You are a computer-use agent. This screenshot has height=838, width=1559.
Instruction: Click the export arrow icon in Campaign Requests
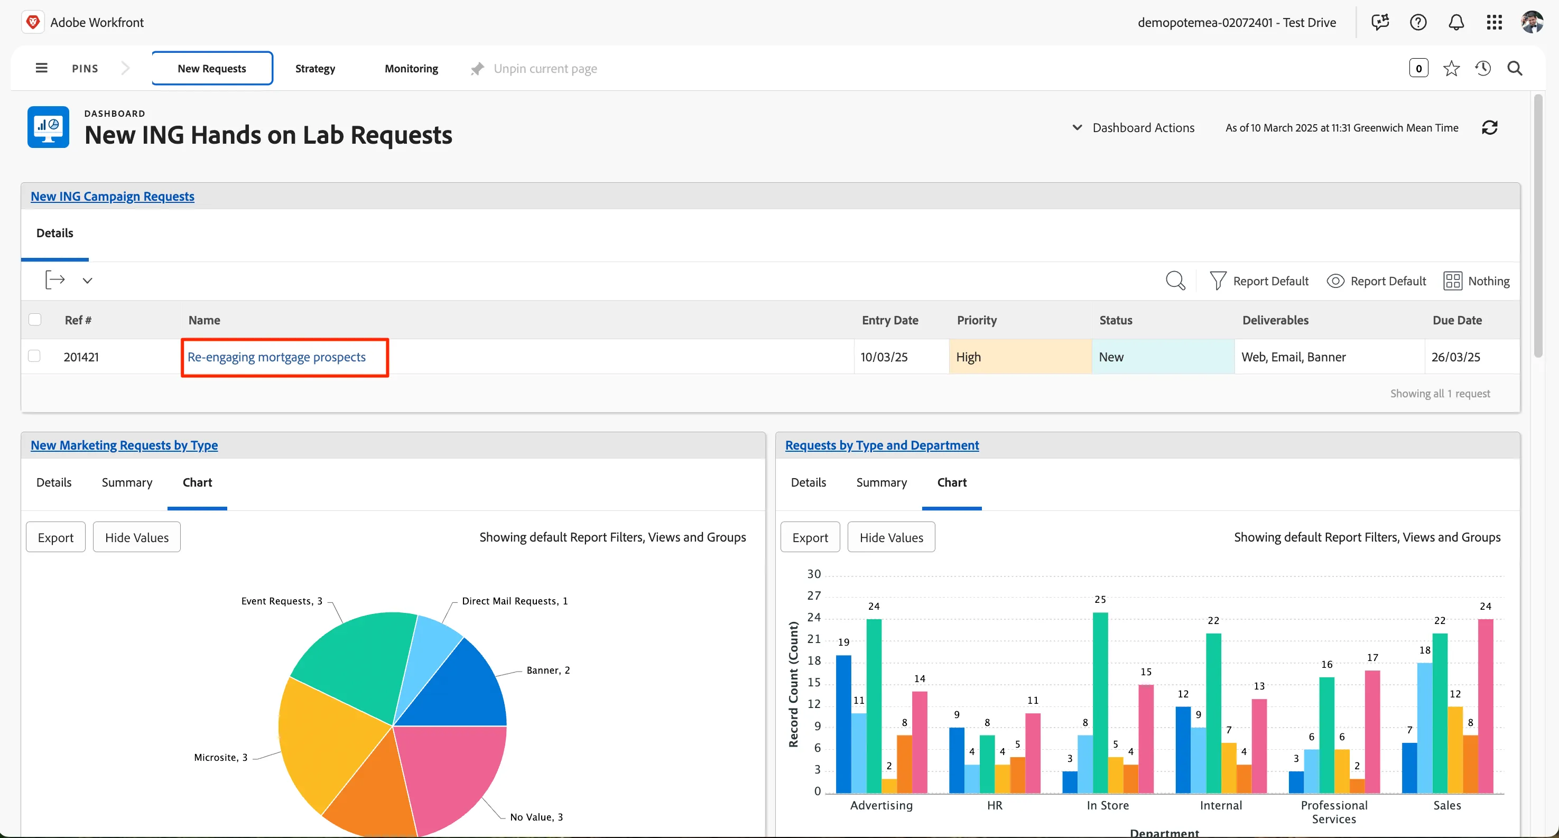(55, 280)
